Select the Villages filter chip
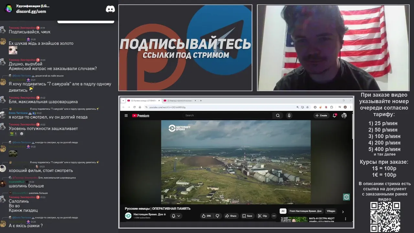This screenshot has height=233, width=414. (x=331, y=211)
